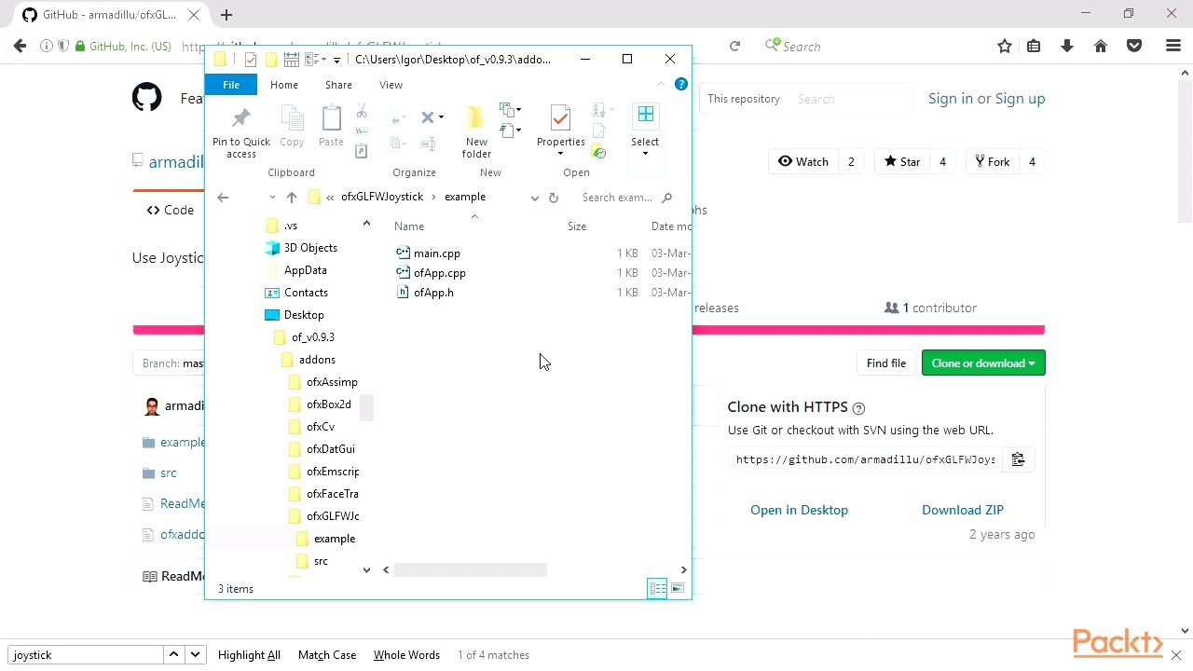Click the Paste shortcut icon in ribbon

coord(362,151)
